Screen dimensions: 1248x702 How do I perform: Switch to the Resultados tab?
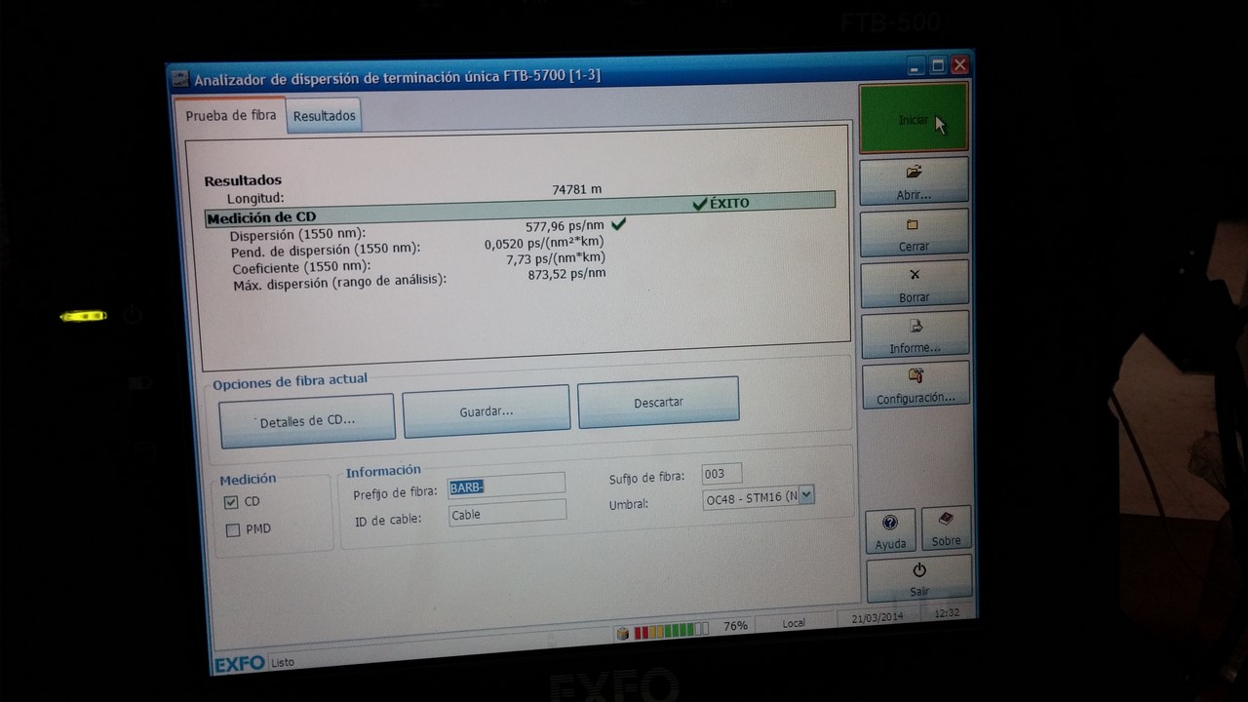click(325, 116)
